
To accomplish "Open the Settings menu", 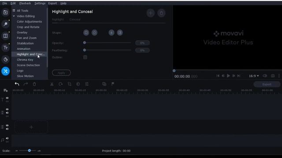I will [40, 3].
